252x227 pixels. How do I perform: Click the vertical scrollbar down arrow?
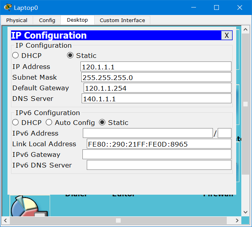245,212
